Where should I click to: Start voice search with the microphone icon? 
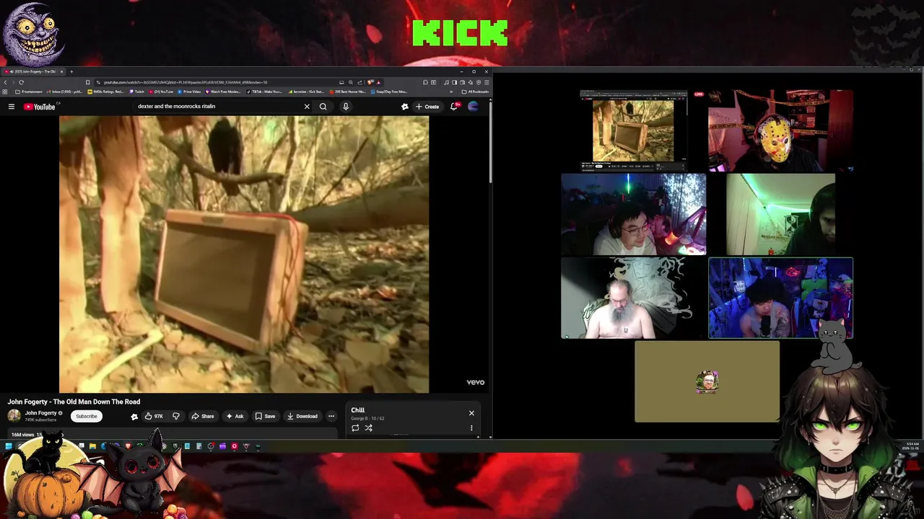click(346, 107)
